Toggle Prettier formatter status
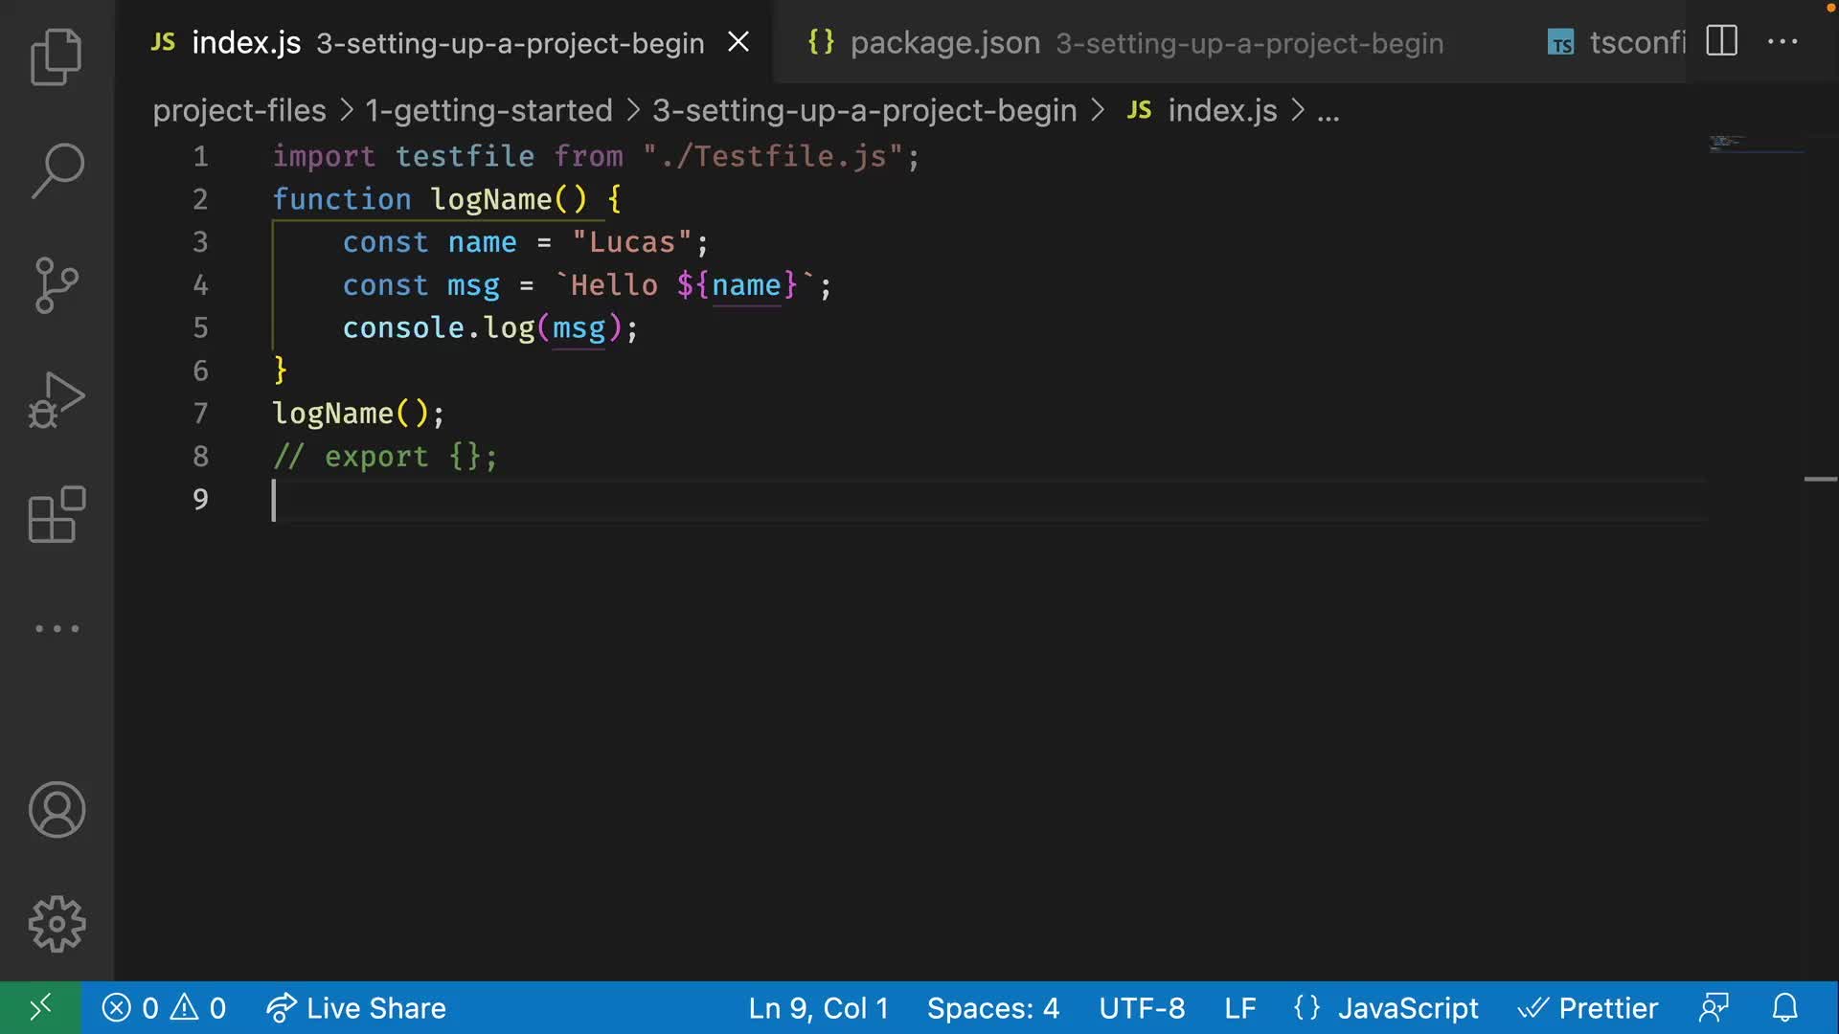This screenshot has height=1034, width=1839. 1588,1008
